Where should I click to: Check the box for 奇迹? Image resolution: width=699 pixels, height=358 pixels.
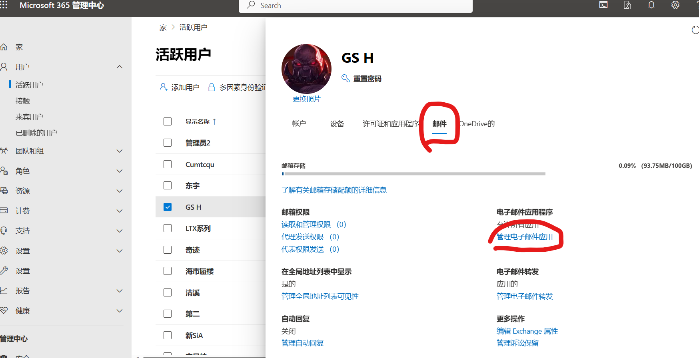[x=168, y=250]
